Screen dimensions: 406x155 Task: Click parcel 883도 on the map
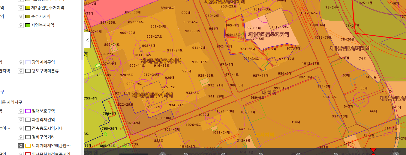(158, 140)
